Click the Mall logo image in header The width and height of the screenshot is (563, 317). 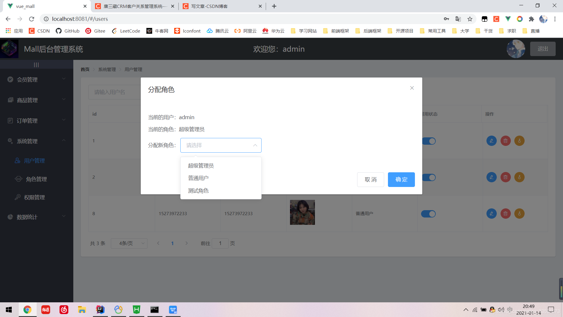coord(9,49)
